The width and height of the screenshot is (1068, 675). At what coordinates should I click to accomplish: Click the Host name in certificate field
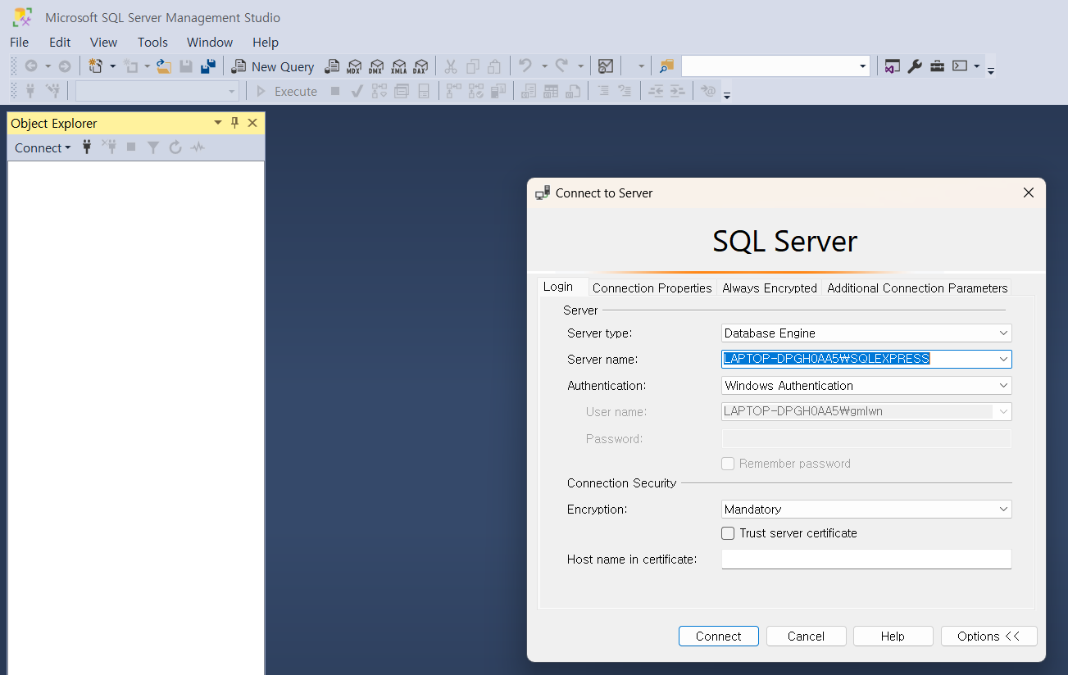pyautogui.click(x=866, y=559)
